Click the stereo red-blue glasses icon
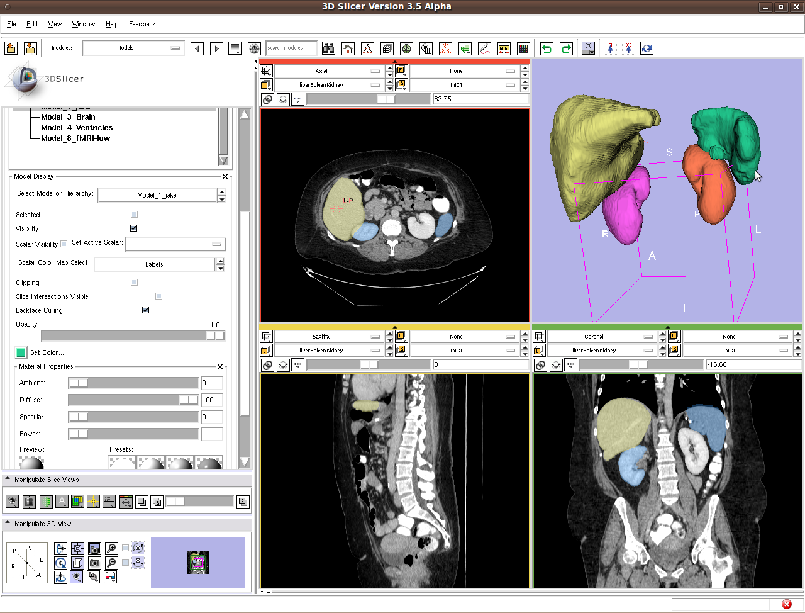805x613 pixels. tap(110, 576)
